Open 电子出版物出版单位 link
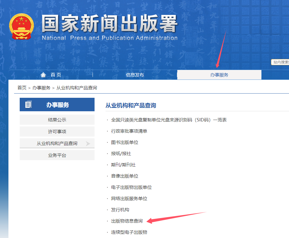 131,187
